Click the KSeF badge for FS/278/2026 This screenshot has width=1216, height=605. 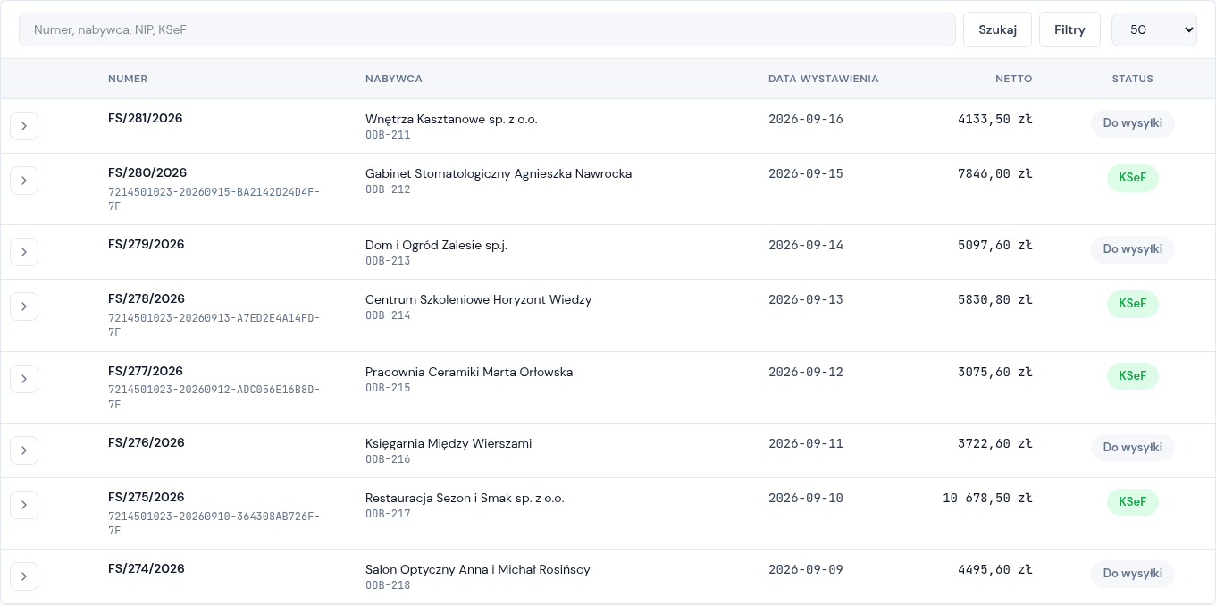[1133, 304]
